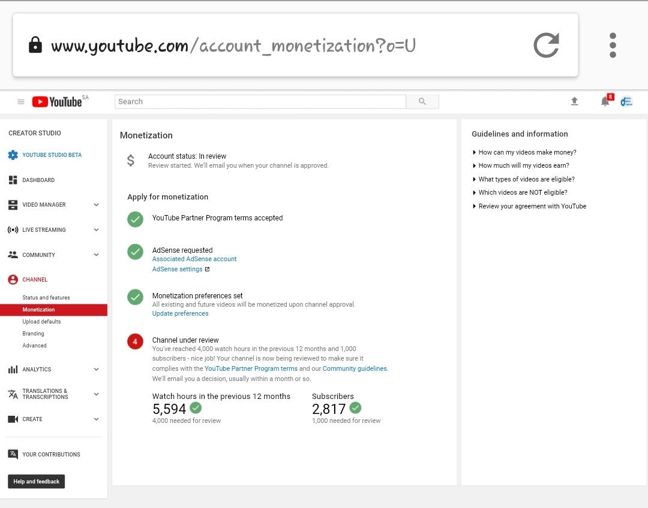
Task: Click the 'Account status: In review' text
Action: [187, 156]
